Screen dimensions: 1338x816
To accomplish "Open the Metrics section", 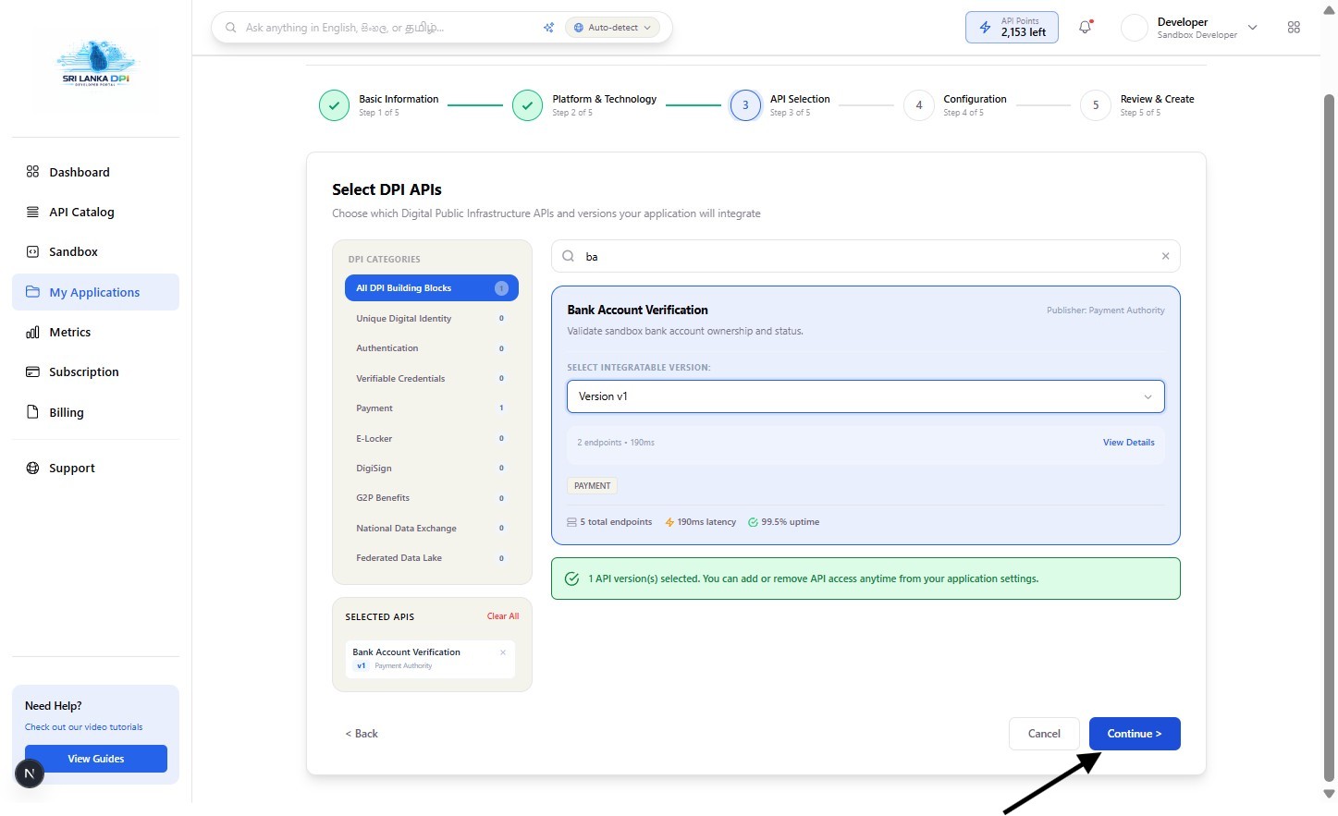I will [95, 332].
